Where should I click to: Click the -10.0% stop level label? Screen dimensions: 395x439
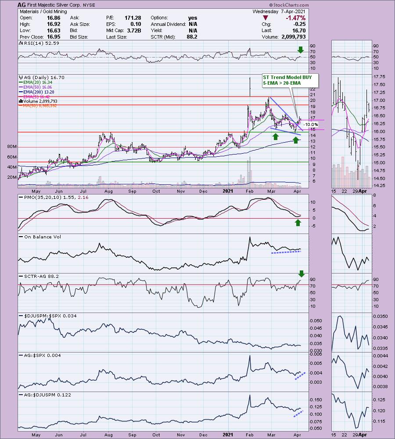tap(310, 125)
